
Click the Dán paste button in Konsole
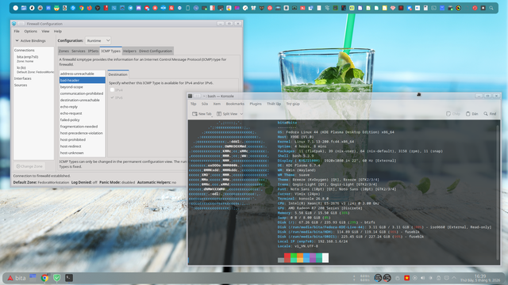pyautogui.click(x=471, y=114)
